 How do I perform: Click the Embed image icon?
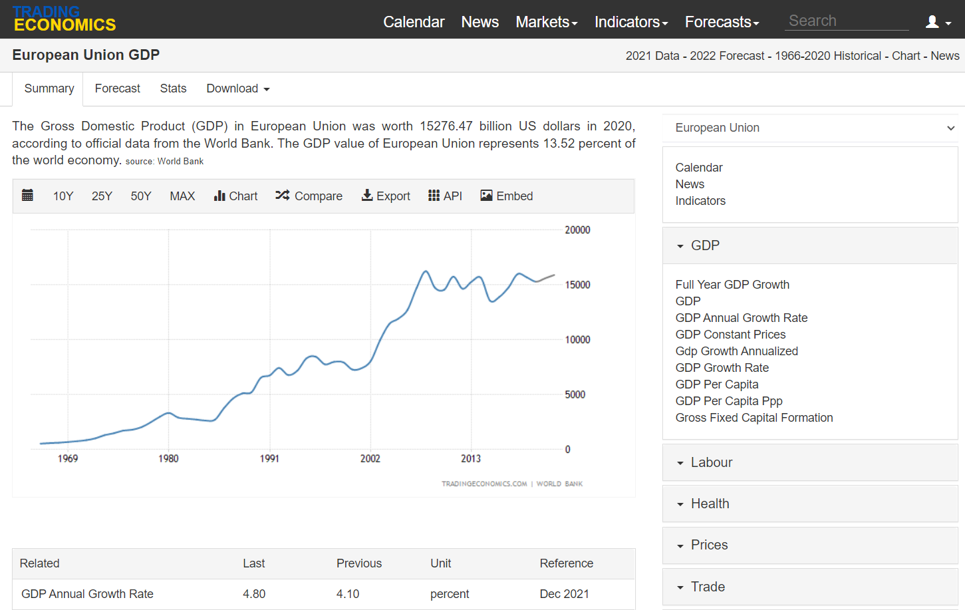(x=486, y=196)
